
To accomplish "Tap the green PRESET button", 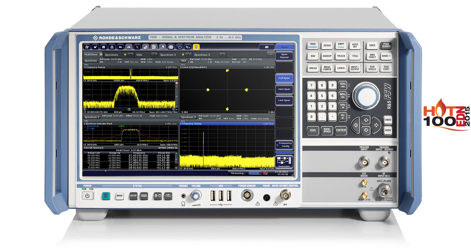I will pos(106,195).
